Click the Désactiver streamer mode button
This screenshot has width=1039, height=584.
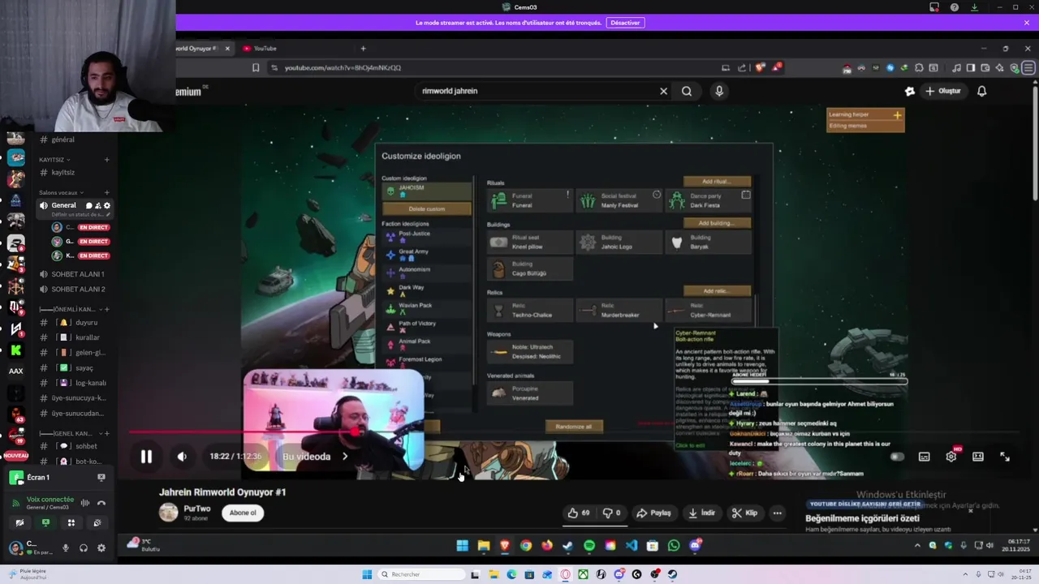click(x=625, y=23)
